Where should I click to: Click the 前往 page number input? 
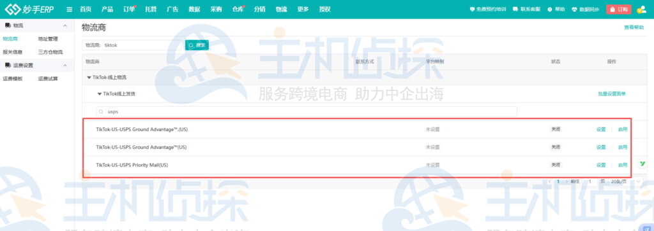(x=590, y=181)
